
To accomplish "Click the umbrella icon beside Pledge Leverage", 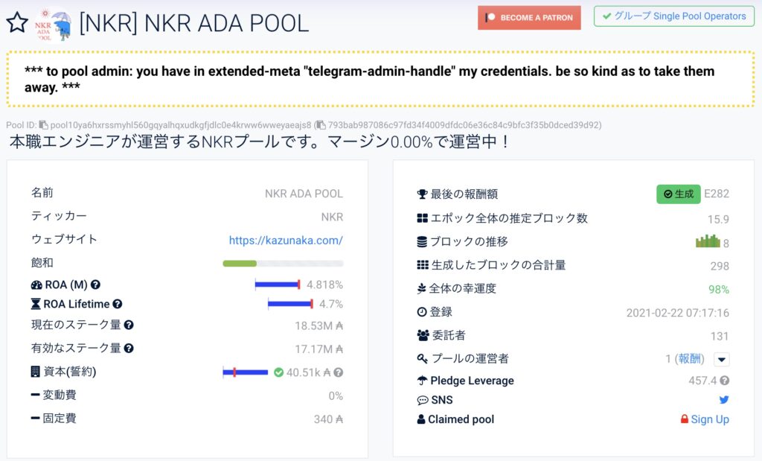I will pos(423,381).
